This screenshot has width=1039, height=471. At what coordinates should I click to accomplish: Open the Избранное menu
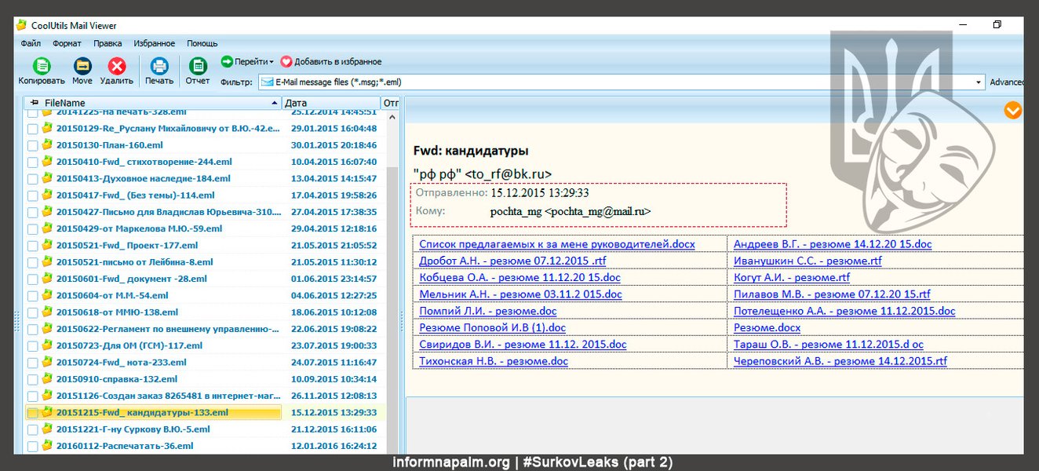coord(155,44)
